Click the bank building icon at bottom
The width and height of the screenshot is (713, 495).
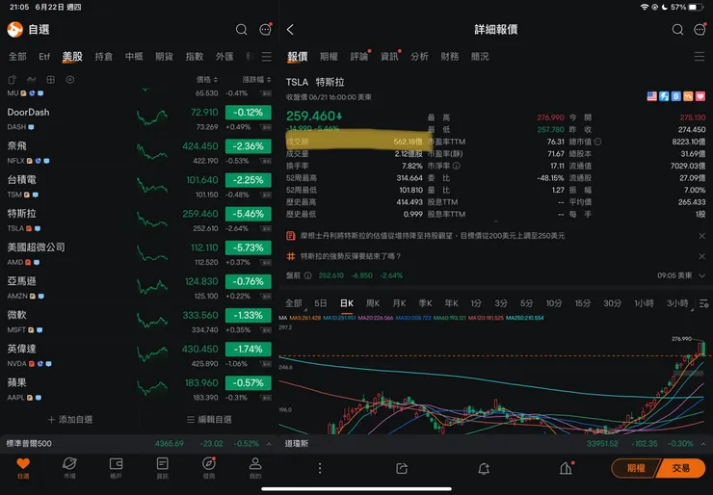567,468
